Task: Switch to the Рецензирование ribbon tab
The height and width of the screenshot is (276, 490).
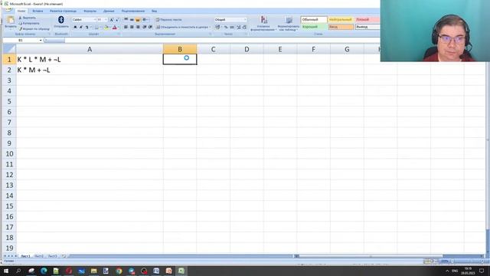Action: coord(132,11)
